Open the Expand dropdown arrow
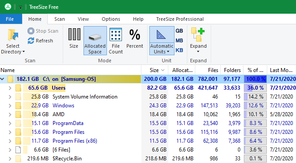 pos(198,52)
